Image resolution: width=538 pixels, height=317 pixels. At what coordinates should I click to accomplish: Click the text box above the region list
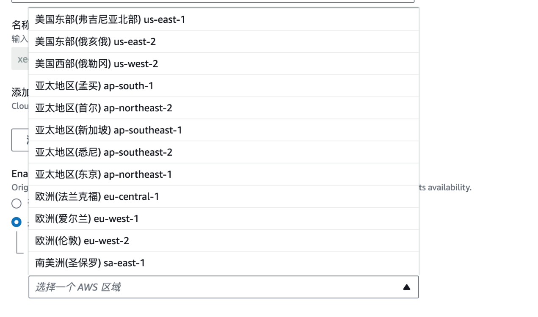(213, 1)
